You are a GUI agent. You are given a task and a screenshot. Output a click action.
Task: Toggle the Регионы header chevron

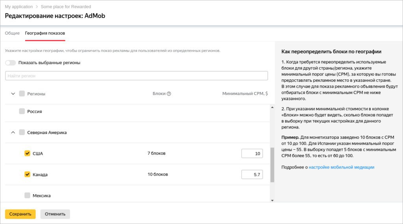coord(13,94)
